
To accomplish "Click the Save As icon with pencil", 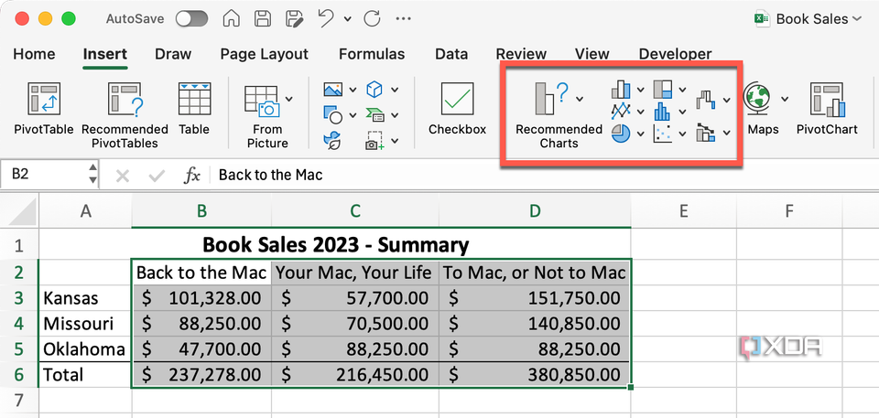I will (294, 18).
